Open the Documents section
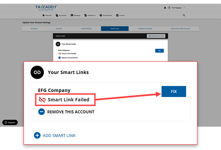This screenshot has height=150, width=221. tap(61, 15)
